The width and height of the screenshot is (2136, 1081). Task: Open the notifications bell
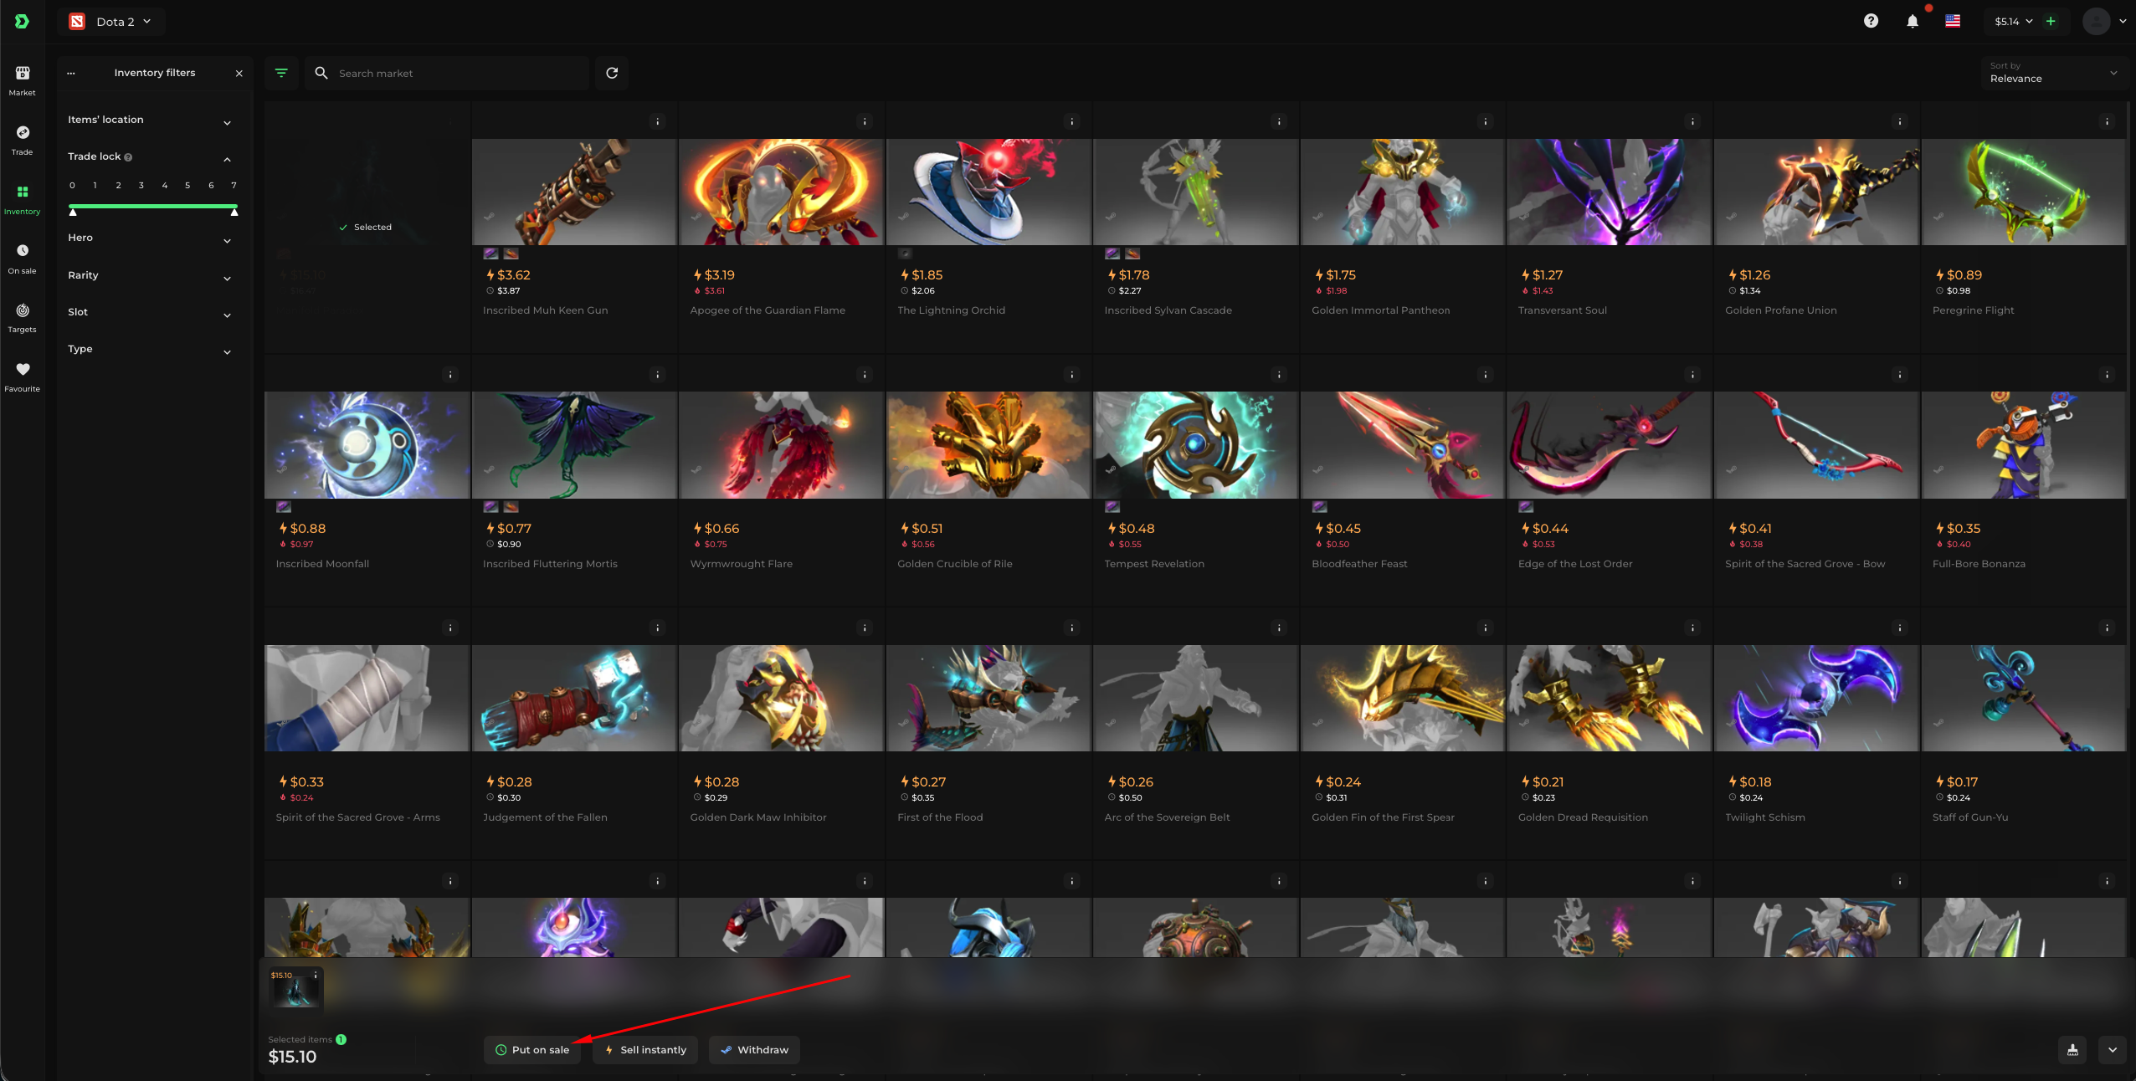coord(1913,21)
